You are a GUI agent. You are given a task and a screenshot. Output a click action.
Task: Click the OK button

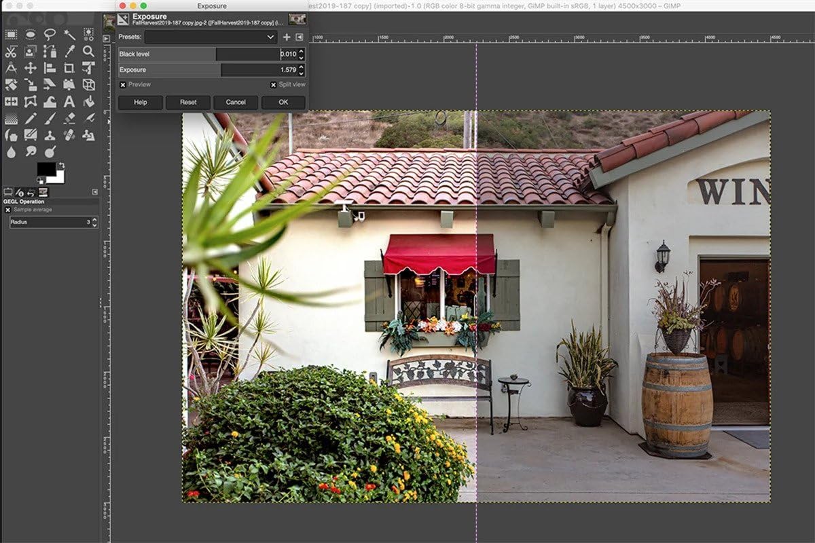(283, 102)
